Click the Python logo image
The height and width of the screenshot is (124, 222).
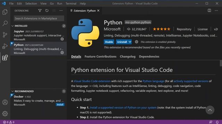[x=85, y=33]
